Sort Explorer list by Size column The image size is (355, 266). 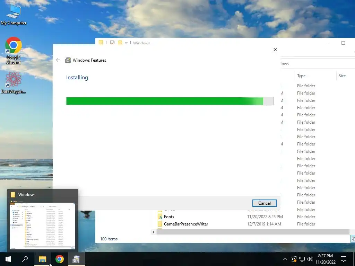(346, 76)
